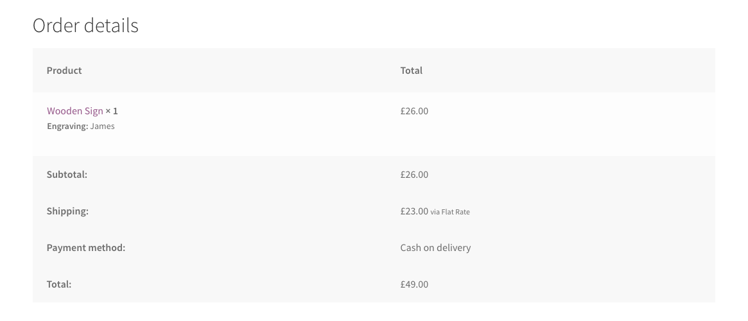The height and width of the screenshot is (321, 748).
Task: Click the "Shipping:" label
Action: pos(67,211)
